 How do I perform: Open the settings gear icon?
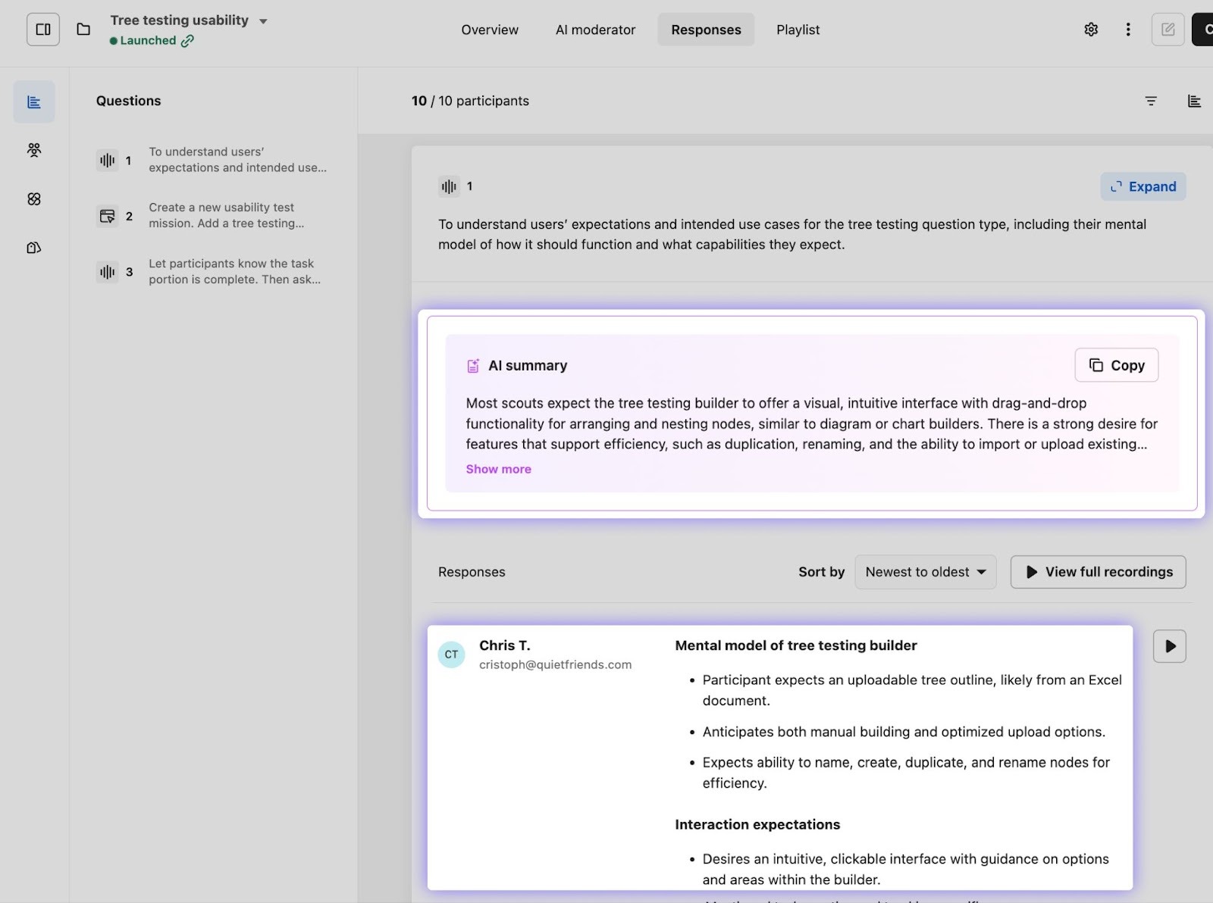(1091, 30)
